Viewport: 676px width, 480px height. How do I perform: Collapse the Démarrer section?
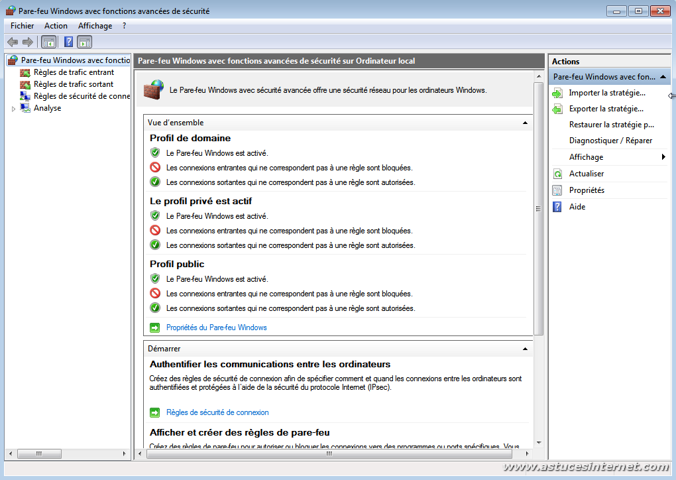tap(525, 349)
